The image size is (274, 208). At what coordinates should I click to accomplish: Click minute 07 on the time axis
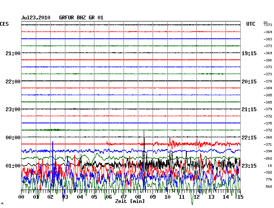point(124,197)
